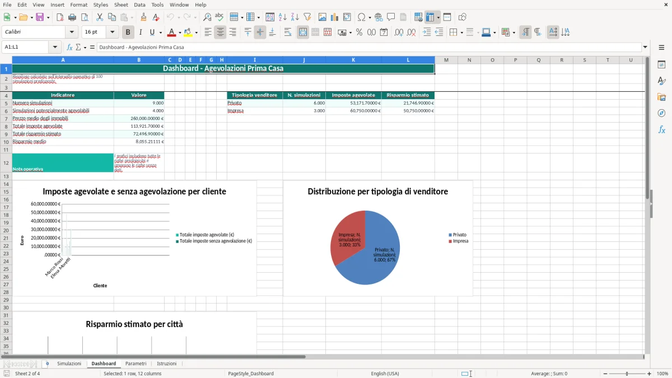Open Print Preview from the toolbar
Screen dimensions: 672x378
(x=85, y=17)
